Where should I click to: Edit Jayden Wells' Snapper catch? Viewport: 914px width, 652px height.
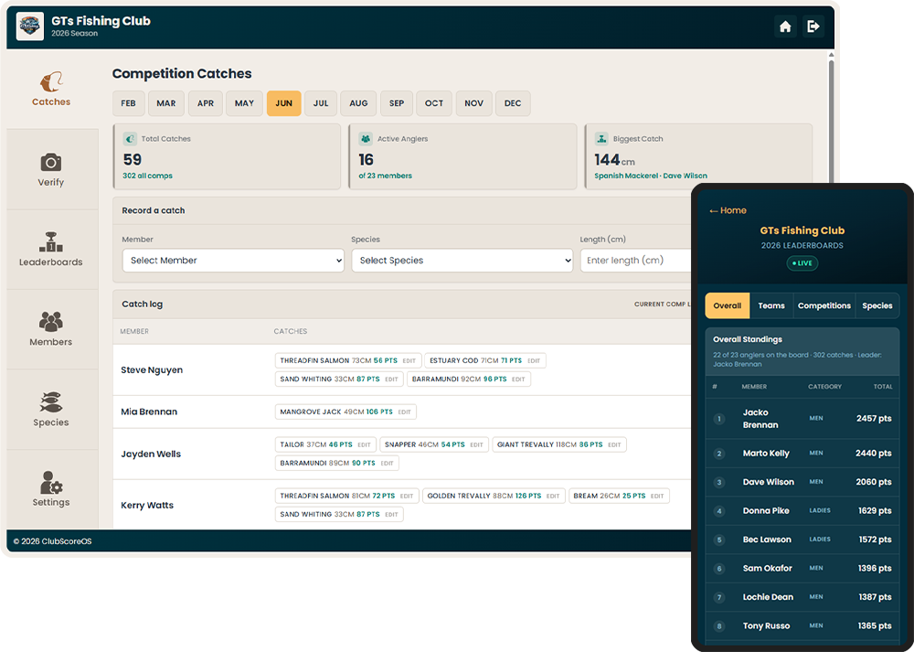tap(477, 445)
